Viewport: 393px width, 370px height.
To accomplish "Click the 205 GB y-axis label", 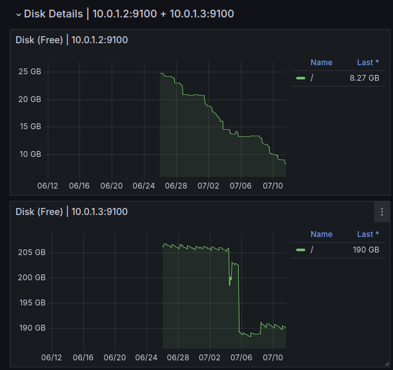I will (x=32, y=252).
